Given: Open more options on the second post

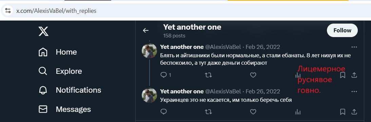Looking at the screenshot, I should click(354, 91).
